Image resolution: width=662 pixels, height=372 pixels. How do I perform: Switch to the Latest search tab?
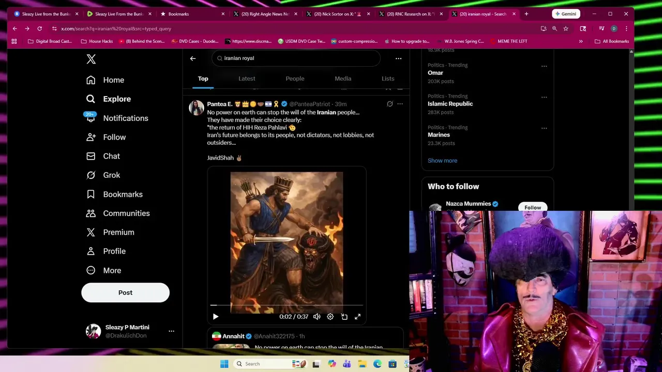pos(247,79)
